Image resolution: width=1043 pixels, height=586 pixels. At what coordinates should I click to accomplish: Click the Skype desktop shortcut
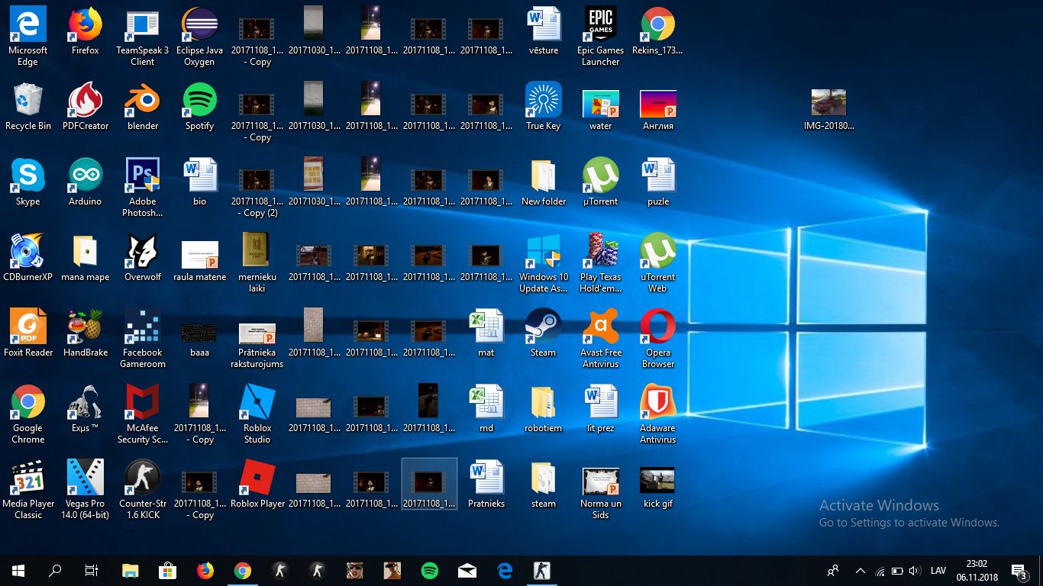[28, 182]
